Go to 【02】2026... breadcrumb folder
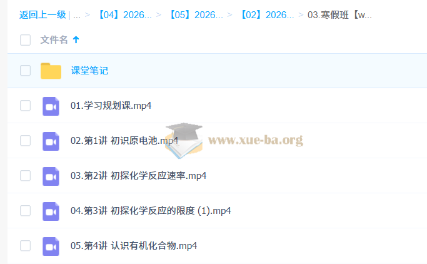This screenshot has width=427, height=264. coord(268,15)
